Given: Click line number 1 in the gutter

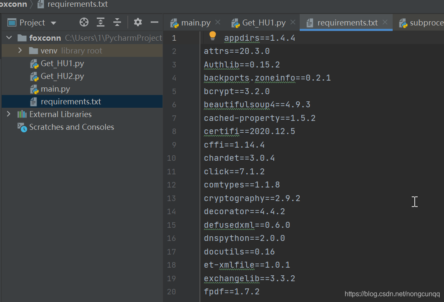Looking at the screenshot, I should (174, 38).
